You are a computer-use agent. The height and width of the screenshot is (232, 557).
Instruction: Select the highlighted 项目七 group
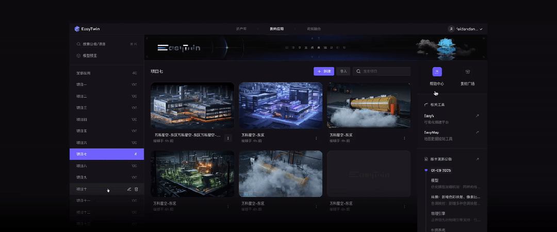[x=107, y=154]
